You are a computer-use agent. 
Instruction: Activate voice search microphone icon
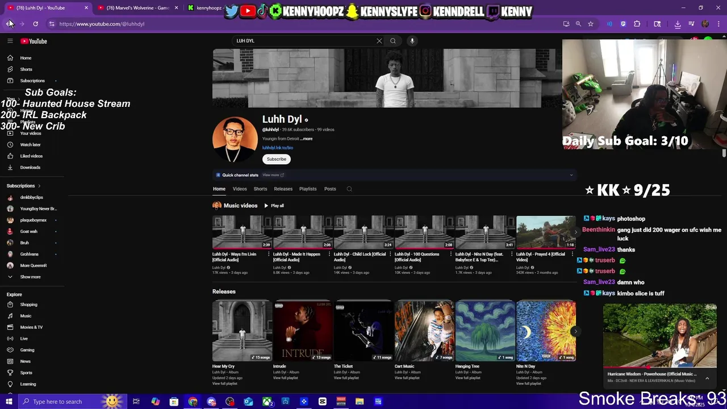tap(412, 41)
